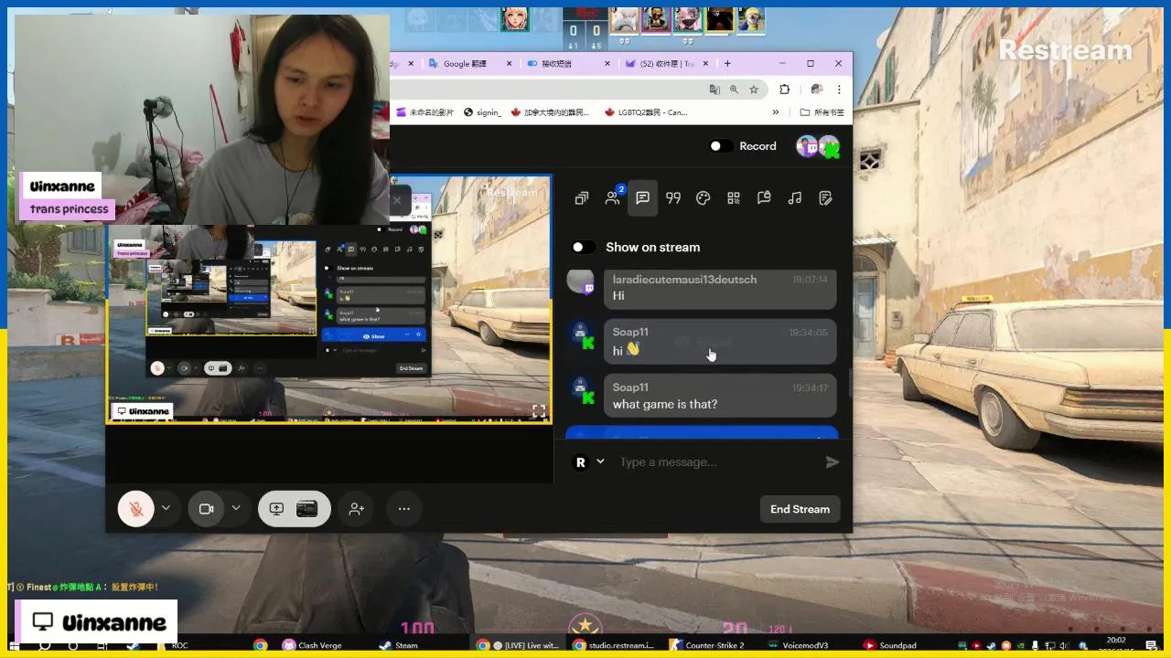Open Steam from the taskbar
Screen dimensions: 1171x658
point(399,645)
